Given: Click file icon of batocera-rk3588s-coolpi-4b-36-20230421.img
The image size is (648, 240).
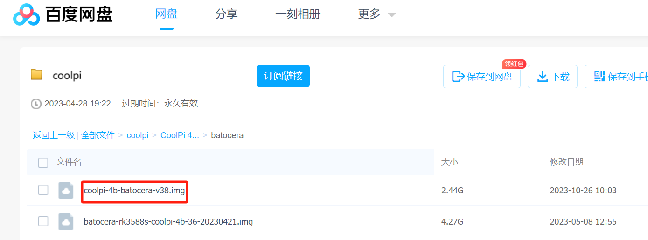Looking at the screenshot, I should tap(66, 222).
